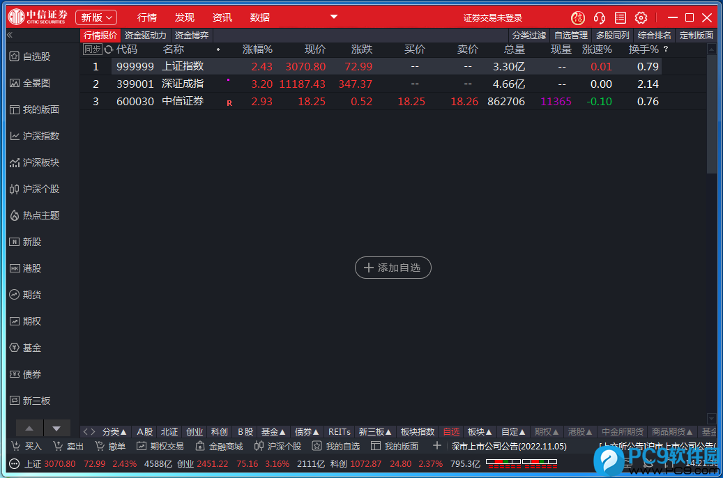Viewport: 723px width, 478px height.
Task: Open 基金 in the left sidebar
Action: [25, 348]
